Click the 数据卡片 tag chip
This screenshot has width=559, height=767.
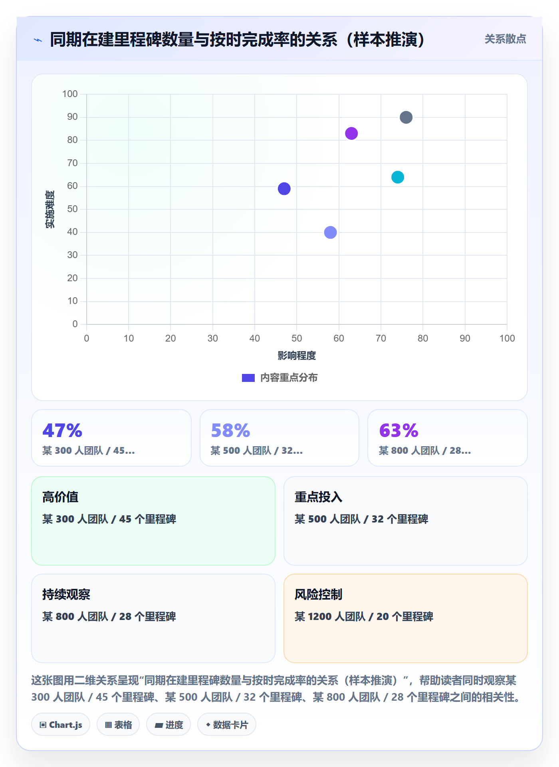[x=227, y=724]
